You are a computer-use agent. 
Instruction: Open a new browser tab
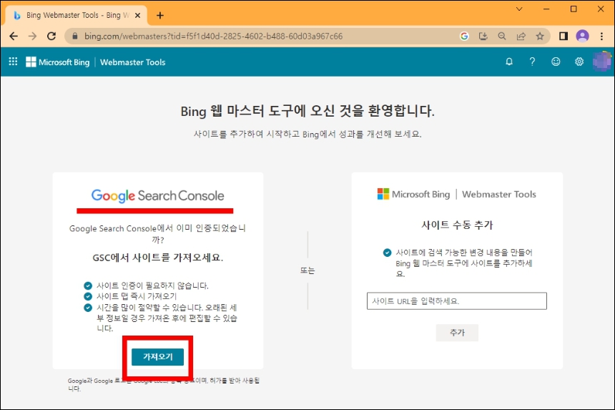tap(160, 15)
